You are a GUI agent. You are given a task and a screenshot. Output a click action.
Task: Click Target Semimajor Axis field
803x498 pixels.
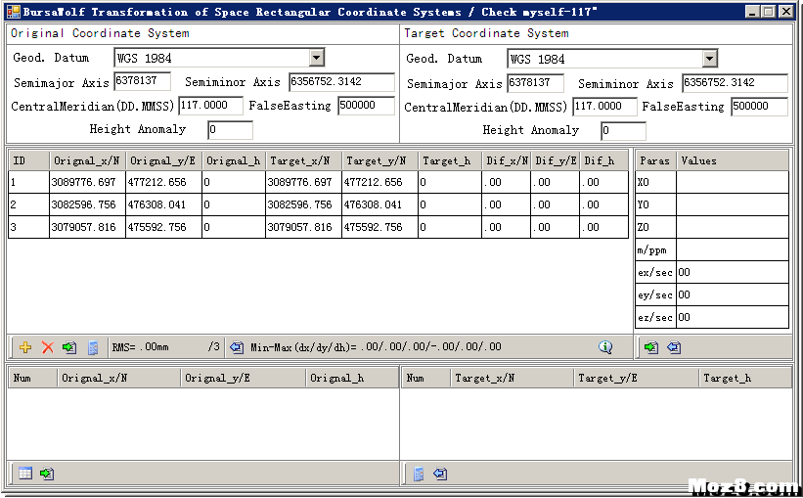tap(536, 83)
